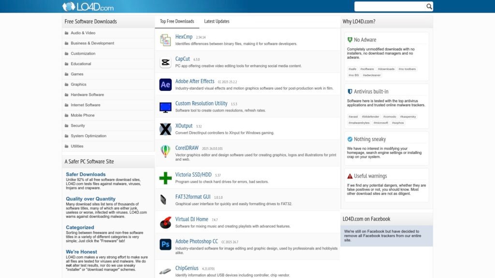
Task: Click the #sophos tag
Action: point(398,123)
